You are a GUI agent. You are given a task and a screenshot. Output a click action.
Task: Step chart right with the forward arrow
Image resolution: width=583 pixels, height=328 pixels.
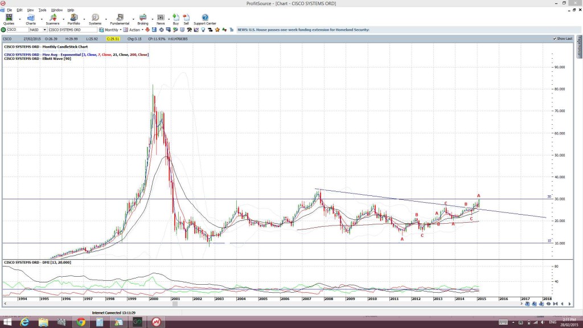pyautogui.click(x=569, y=304)
